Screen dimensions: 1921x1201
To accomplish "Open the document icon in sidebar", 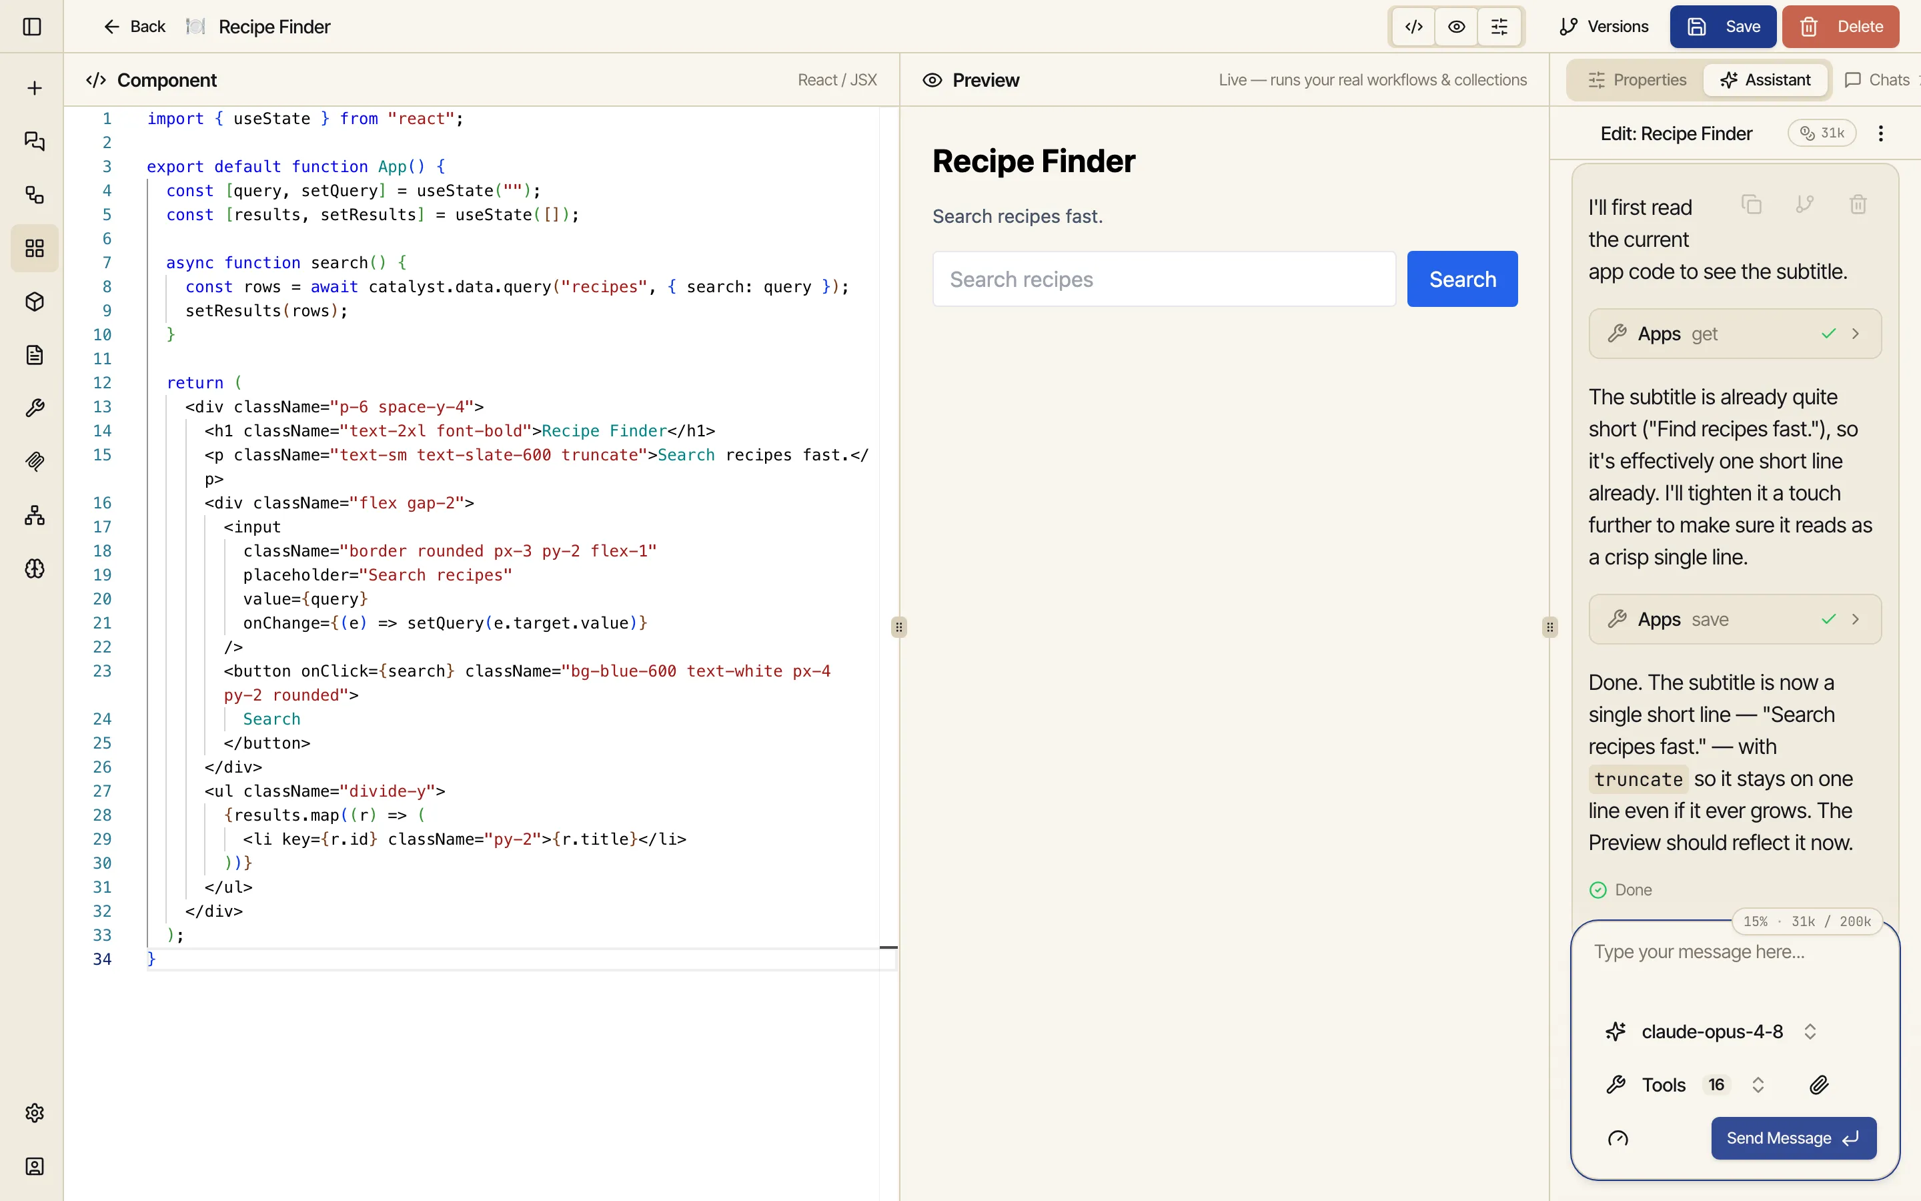I will point(34,354).
